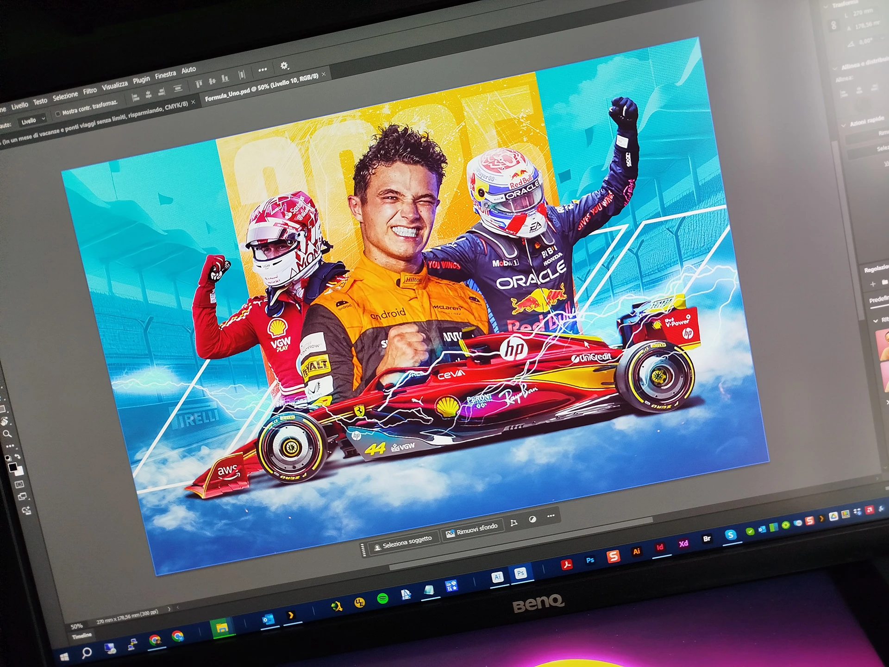889x667 pixels.
Task: Click the Align left edges icon
Action: point(135,97)
